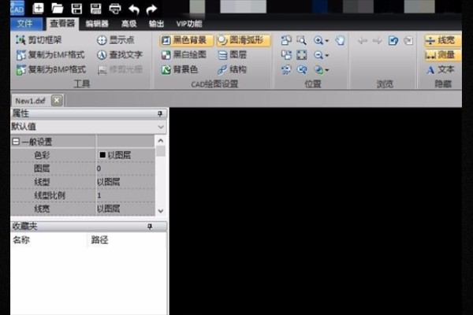Image resolution: width=473 pixels, height=315 pixels.
Task: Click the 色彩 color value 以图层
Action: (x=125, y=155)
